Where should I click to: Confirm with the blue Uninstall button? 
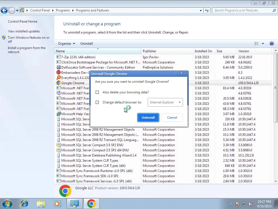148,118
